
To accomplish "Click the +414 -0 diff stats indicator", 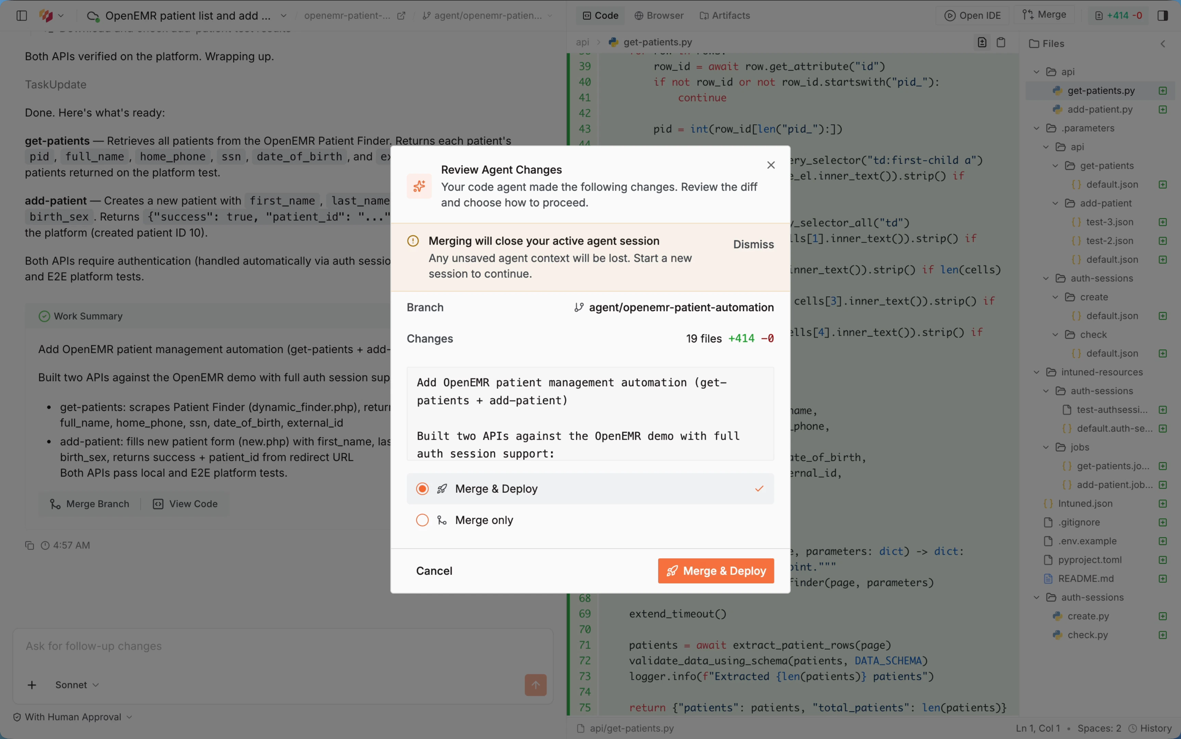I will tap(1119, 15).
